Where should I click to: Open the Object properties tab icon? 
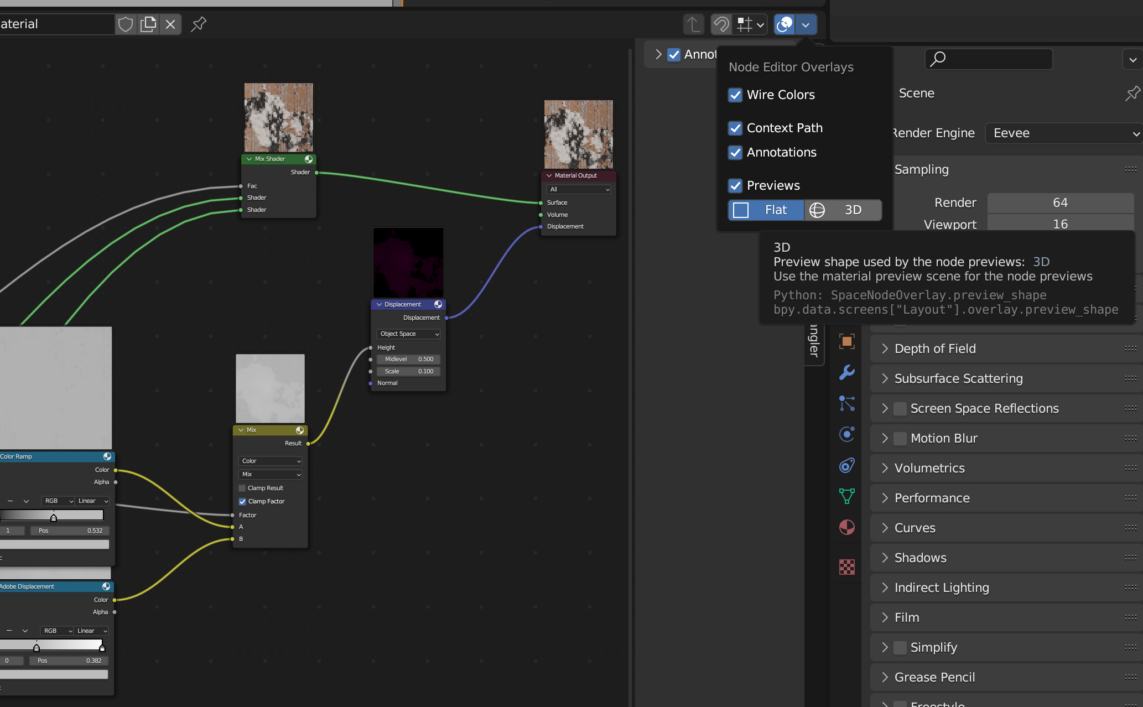pos(846,341)
